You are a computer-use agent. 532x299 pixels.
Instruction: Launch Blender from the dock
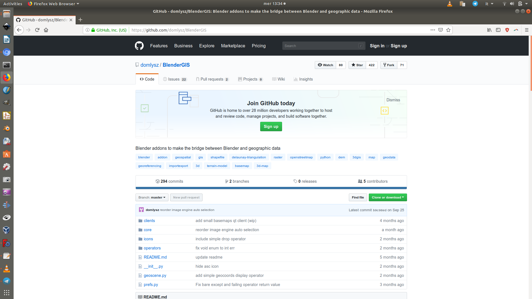7,128
